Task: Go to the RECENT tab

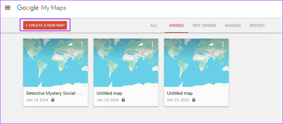Action: pos(257,25)
